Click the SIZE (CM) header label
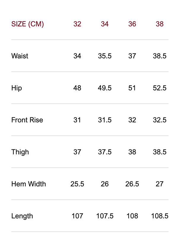Viewport: 184px width, 240px height. tap(28, 24)
